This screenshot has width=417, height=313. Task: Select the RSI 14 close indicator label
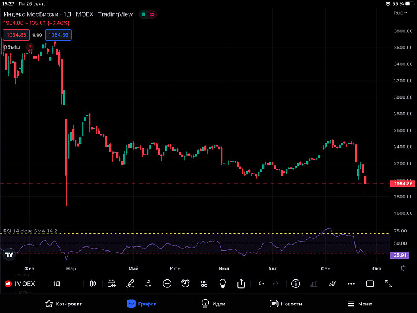click(30, 231)
